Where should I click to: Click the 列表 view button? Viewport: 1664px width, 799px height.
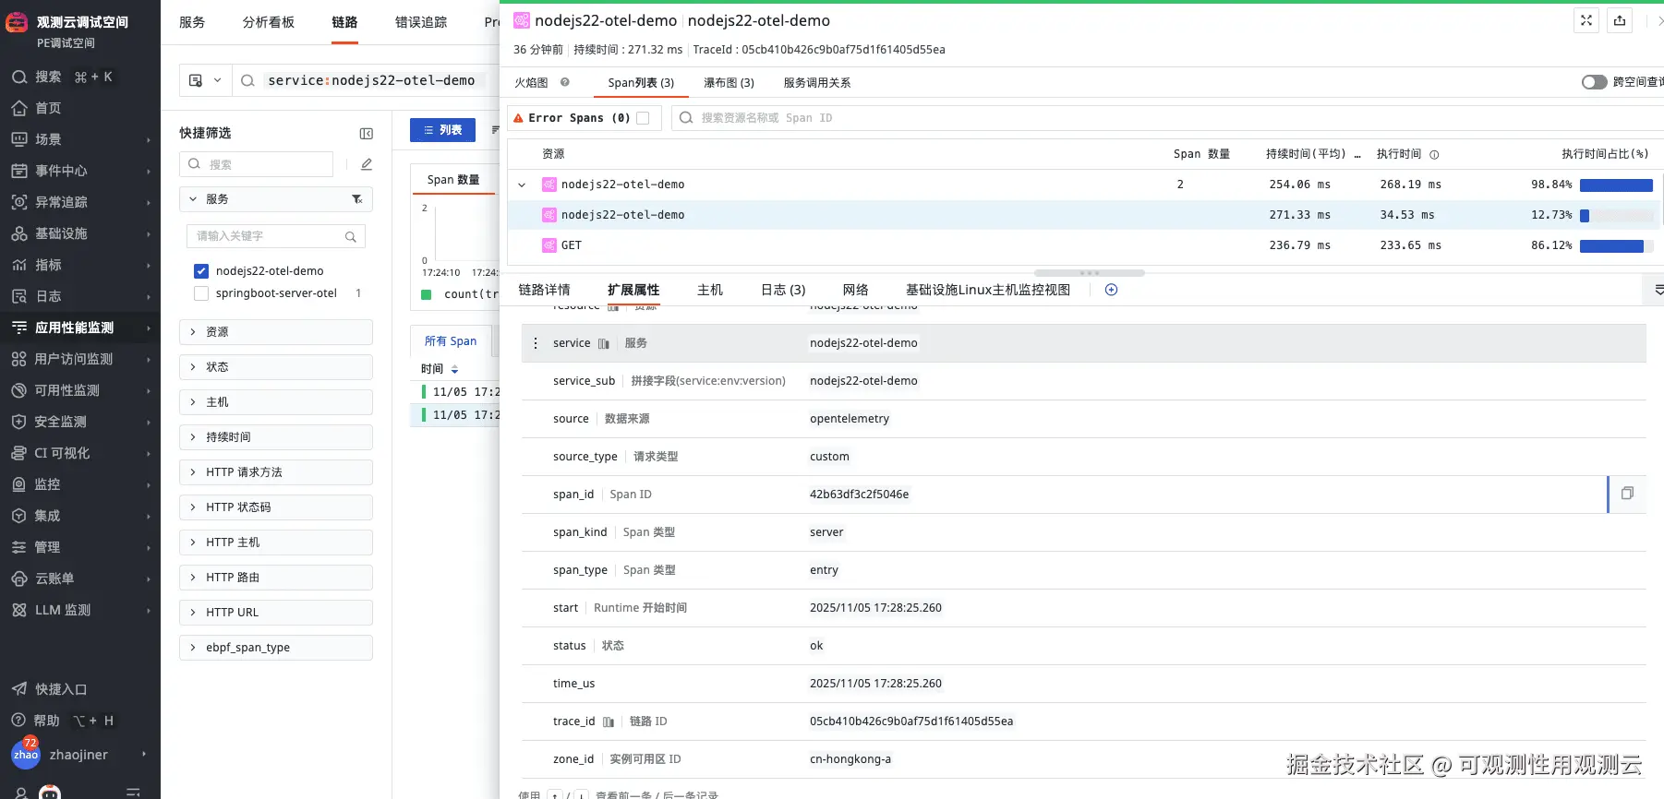pos(442,130)
